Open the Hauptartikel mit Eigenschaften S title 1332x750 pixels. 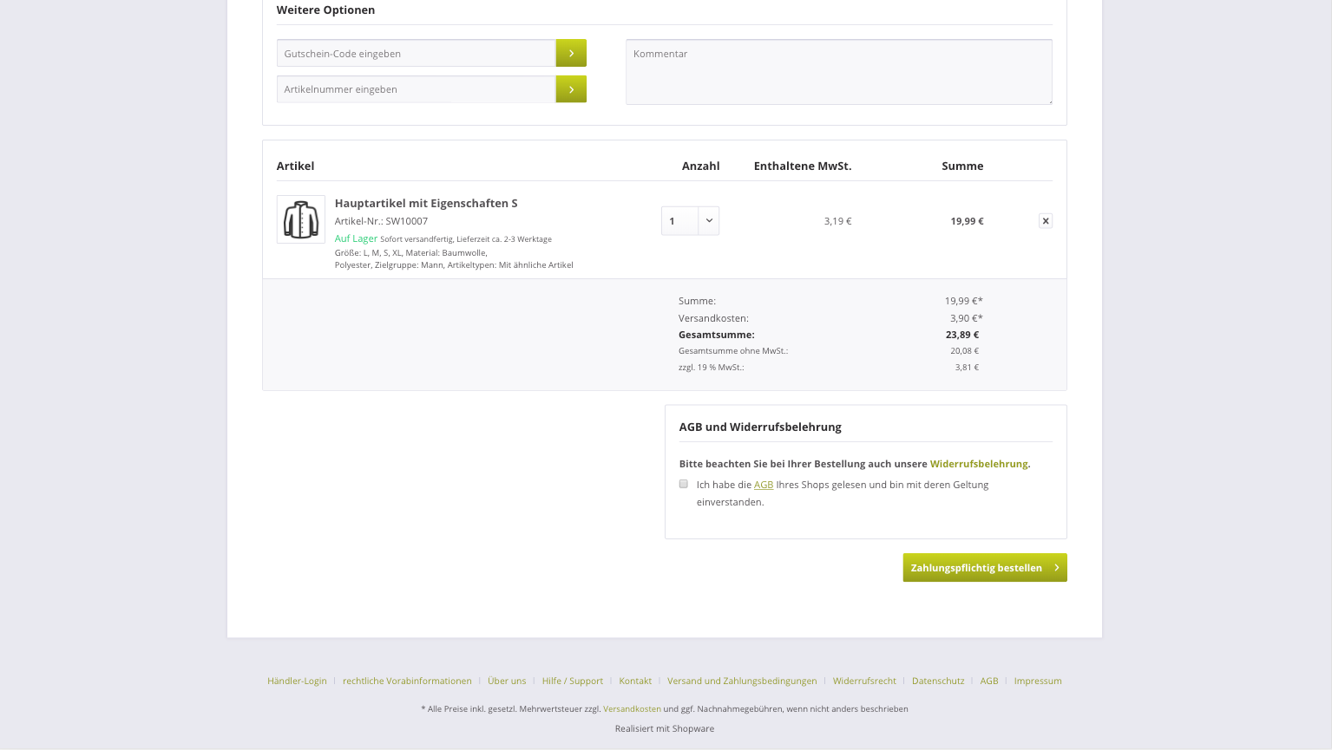pyautogui.click(x=426, y=203)
